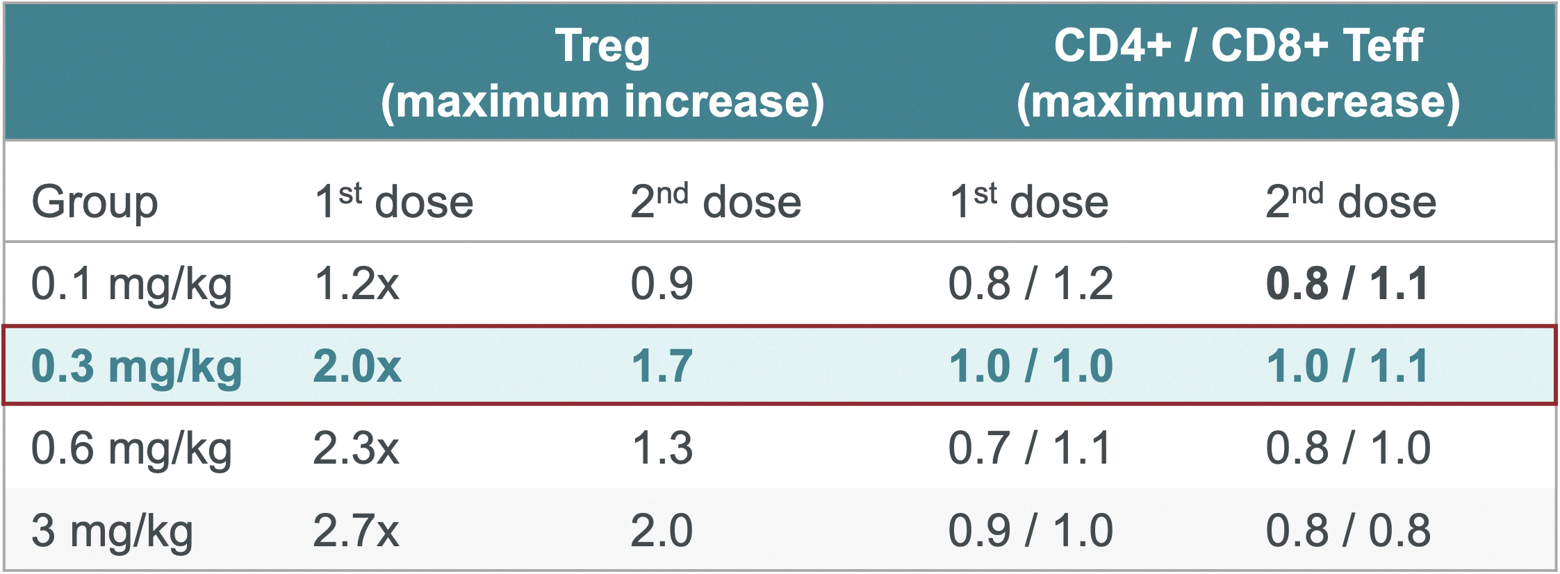Click the Teff 2nd dose subheader

pos(1351,201)
